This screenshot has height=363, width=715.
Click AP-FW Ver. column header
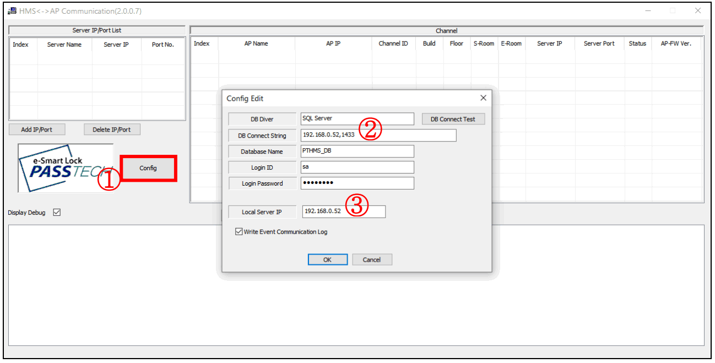tap(676, 44)
